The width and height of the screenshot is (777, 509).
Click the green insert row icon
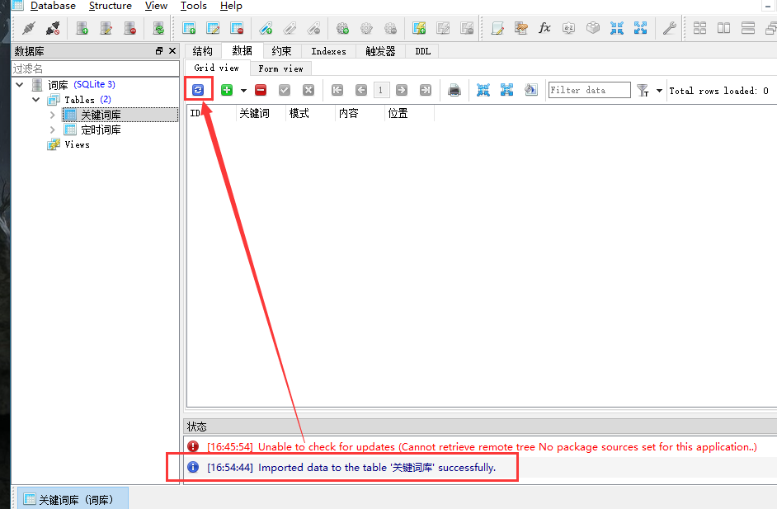[x=227, y=90]
